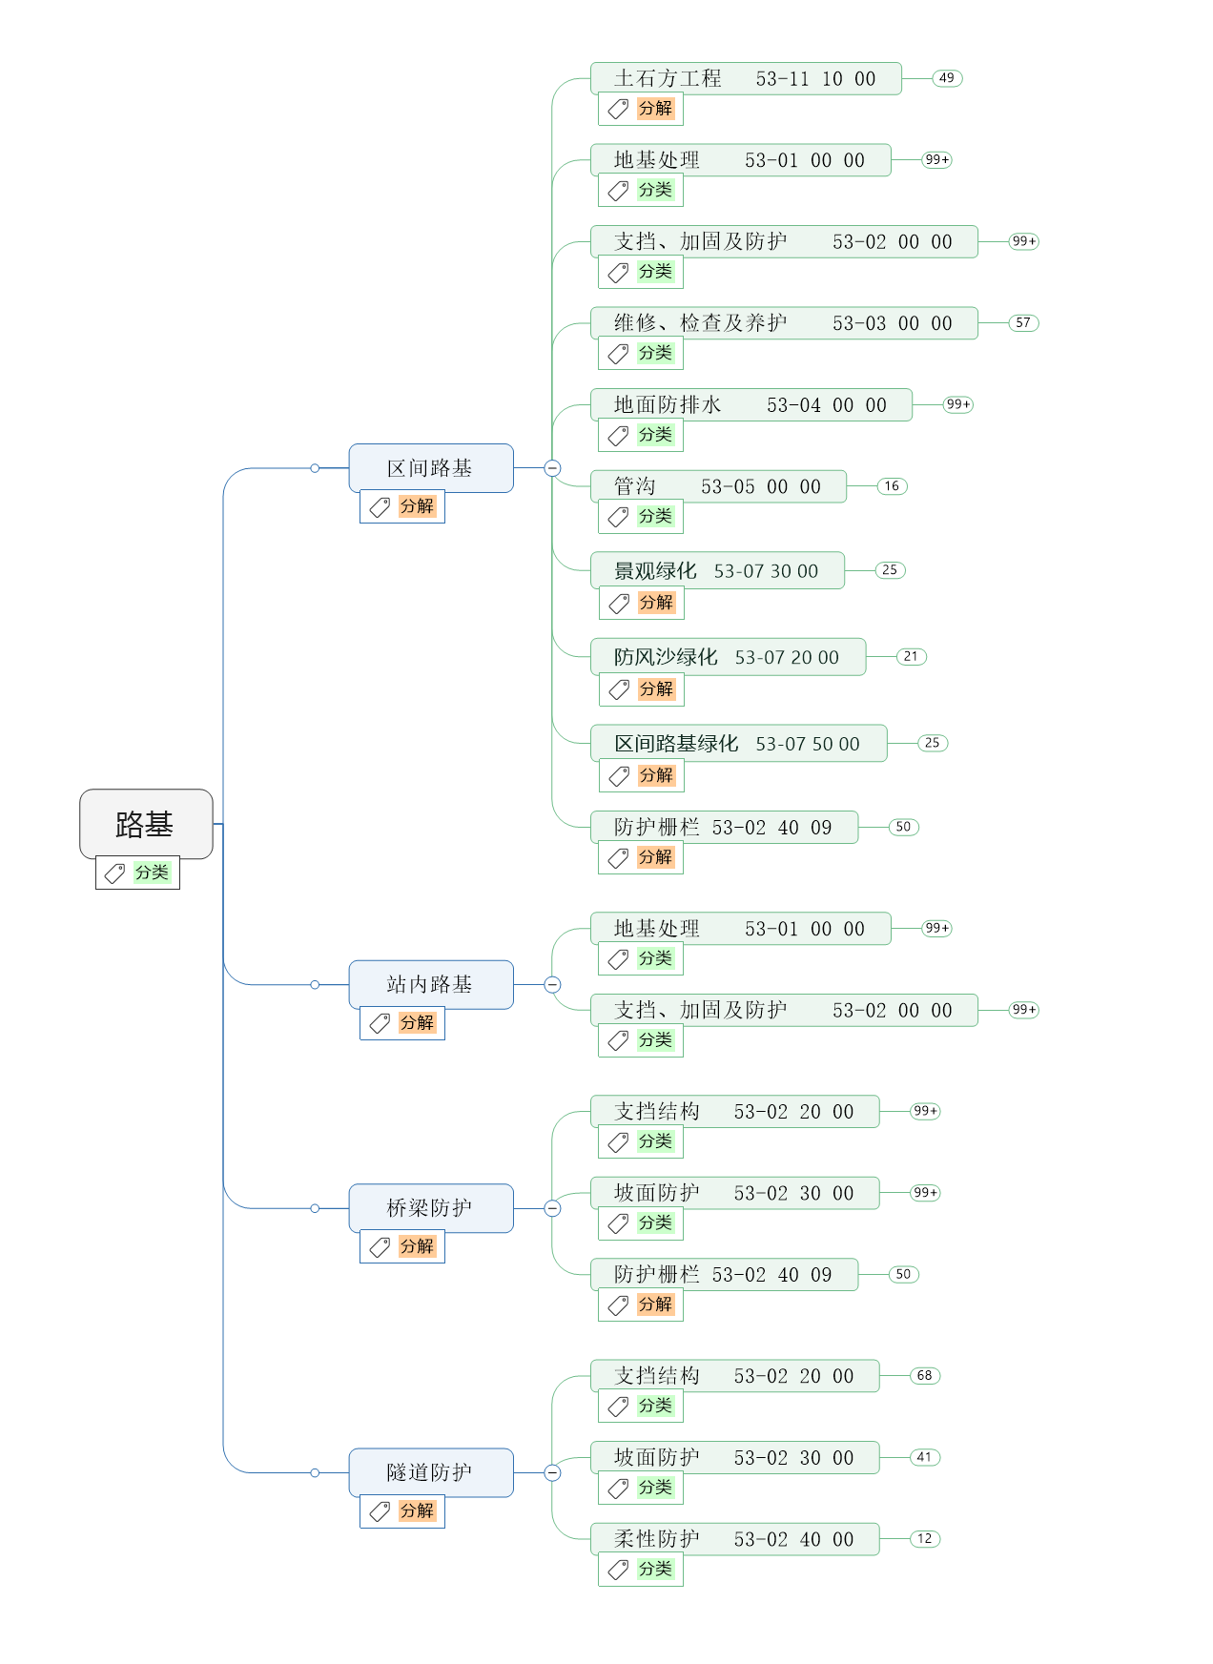Click the tag icon under 站内路基 node
The height and width of the screenshot is (1664, 1213).
coord(380,1024)
